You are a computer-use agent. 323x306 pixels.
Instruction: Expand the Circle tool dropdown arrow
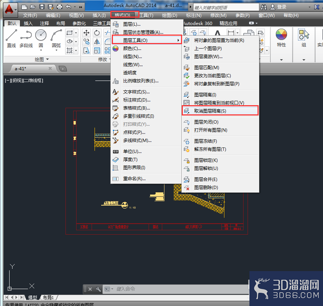[41, 50]
